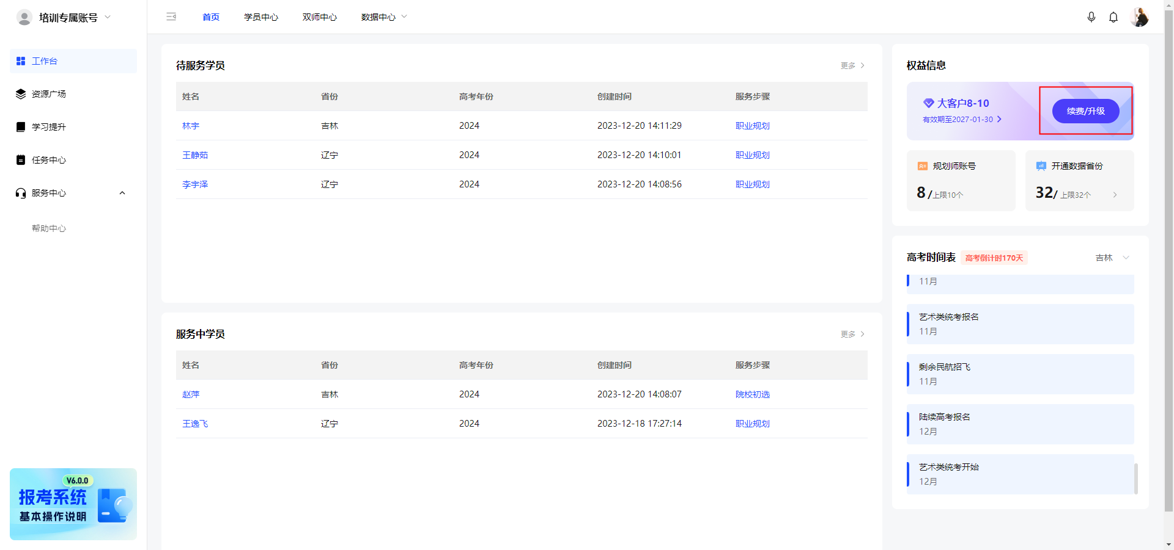Open student 林宇's detail link

[190, 126]
